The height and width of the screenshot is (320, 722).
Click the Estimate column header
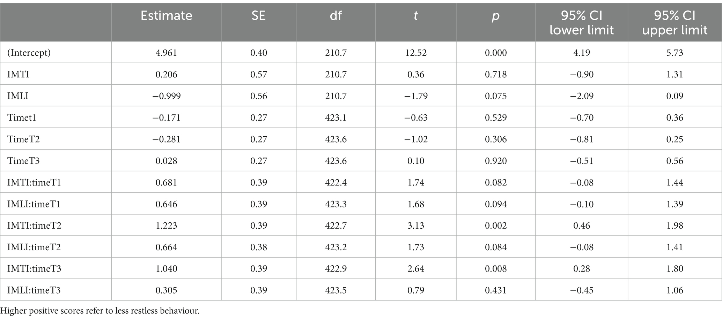click(x=166, y=16)
